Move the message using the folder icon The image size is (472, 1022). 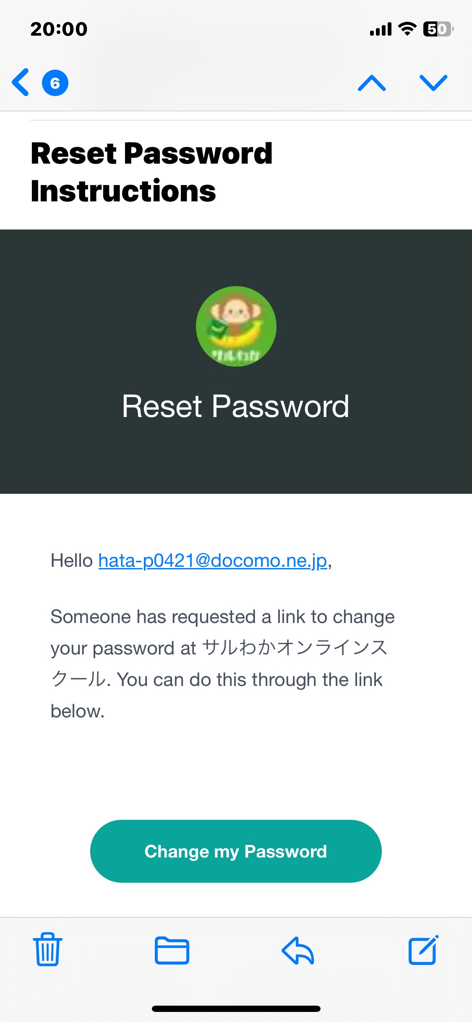(172, 950)
